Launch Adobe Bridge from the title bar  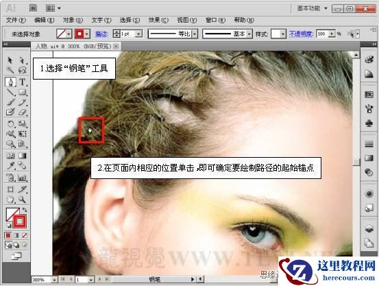(x=33, y=8)
